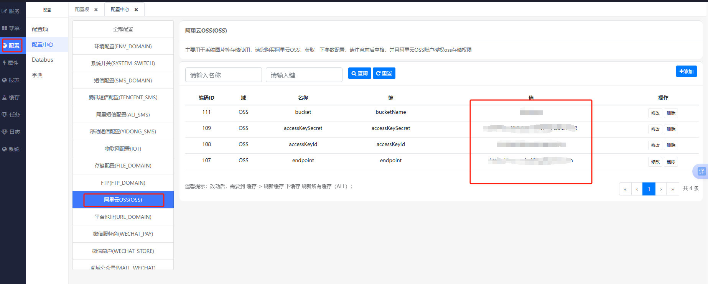
Task: Delete the endpoint row with 删除
Action: [x=671, y=162]
